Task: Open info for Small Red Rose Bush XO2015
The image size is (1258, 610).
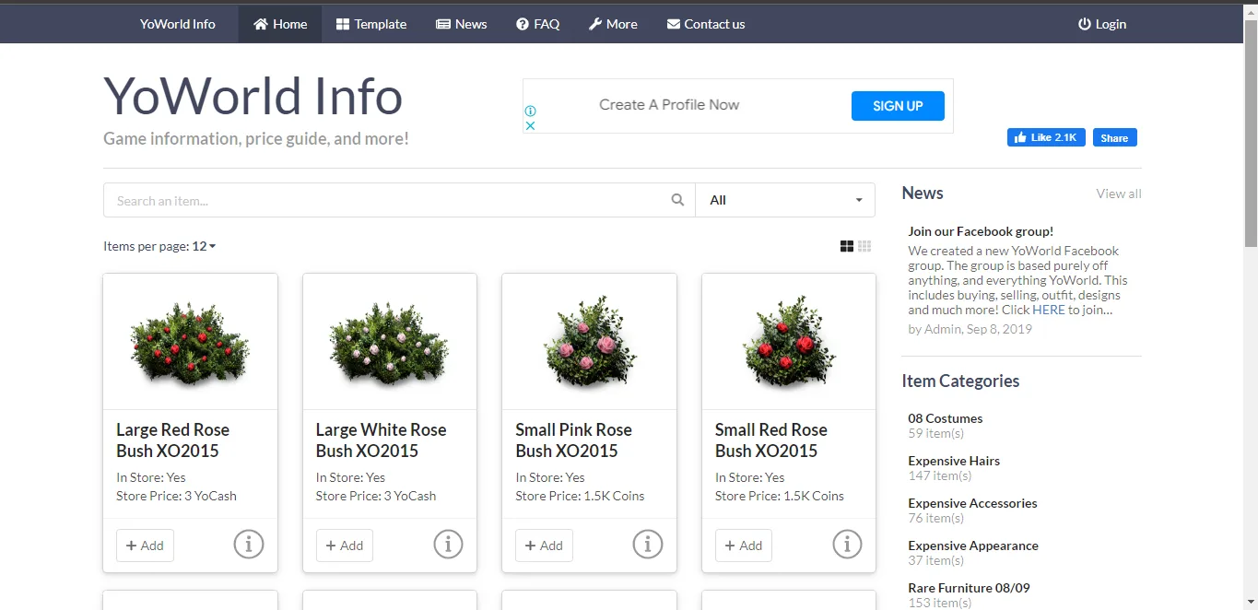Action: 848,545
